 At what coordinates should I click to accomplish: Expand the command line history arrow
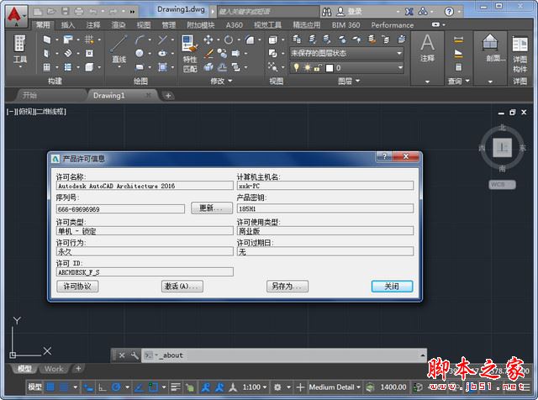423,355
